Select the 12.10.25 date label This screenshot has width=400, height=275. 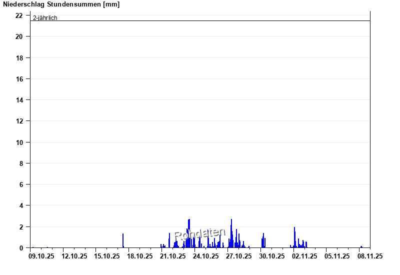[x=74, y=256]
